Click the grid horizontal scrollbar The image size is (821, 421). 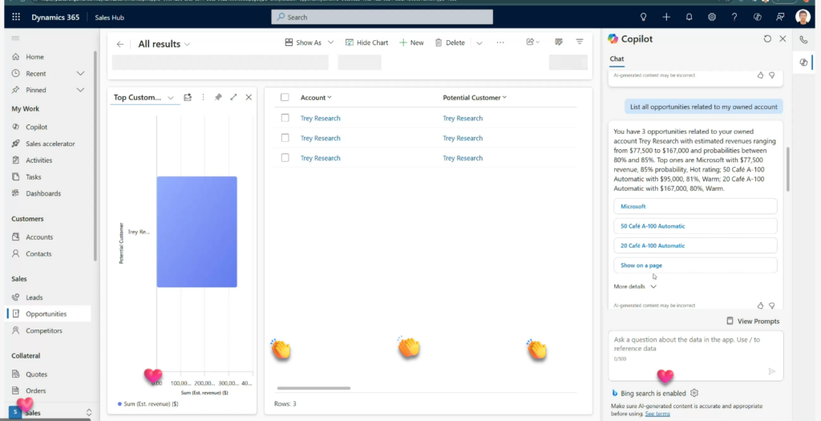click(x=313, y=388)
